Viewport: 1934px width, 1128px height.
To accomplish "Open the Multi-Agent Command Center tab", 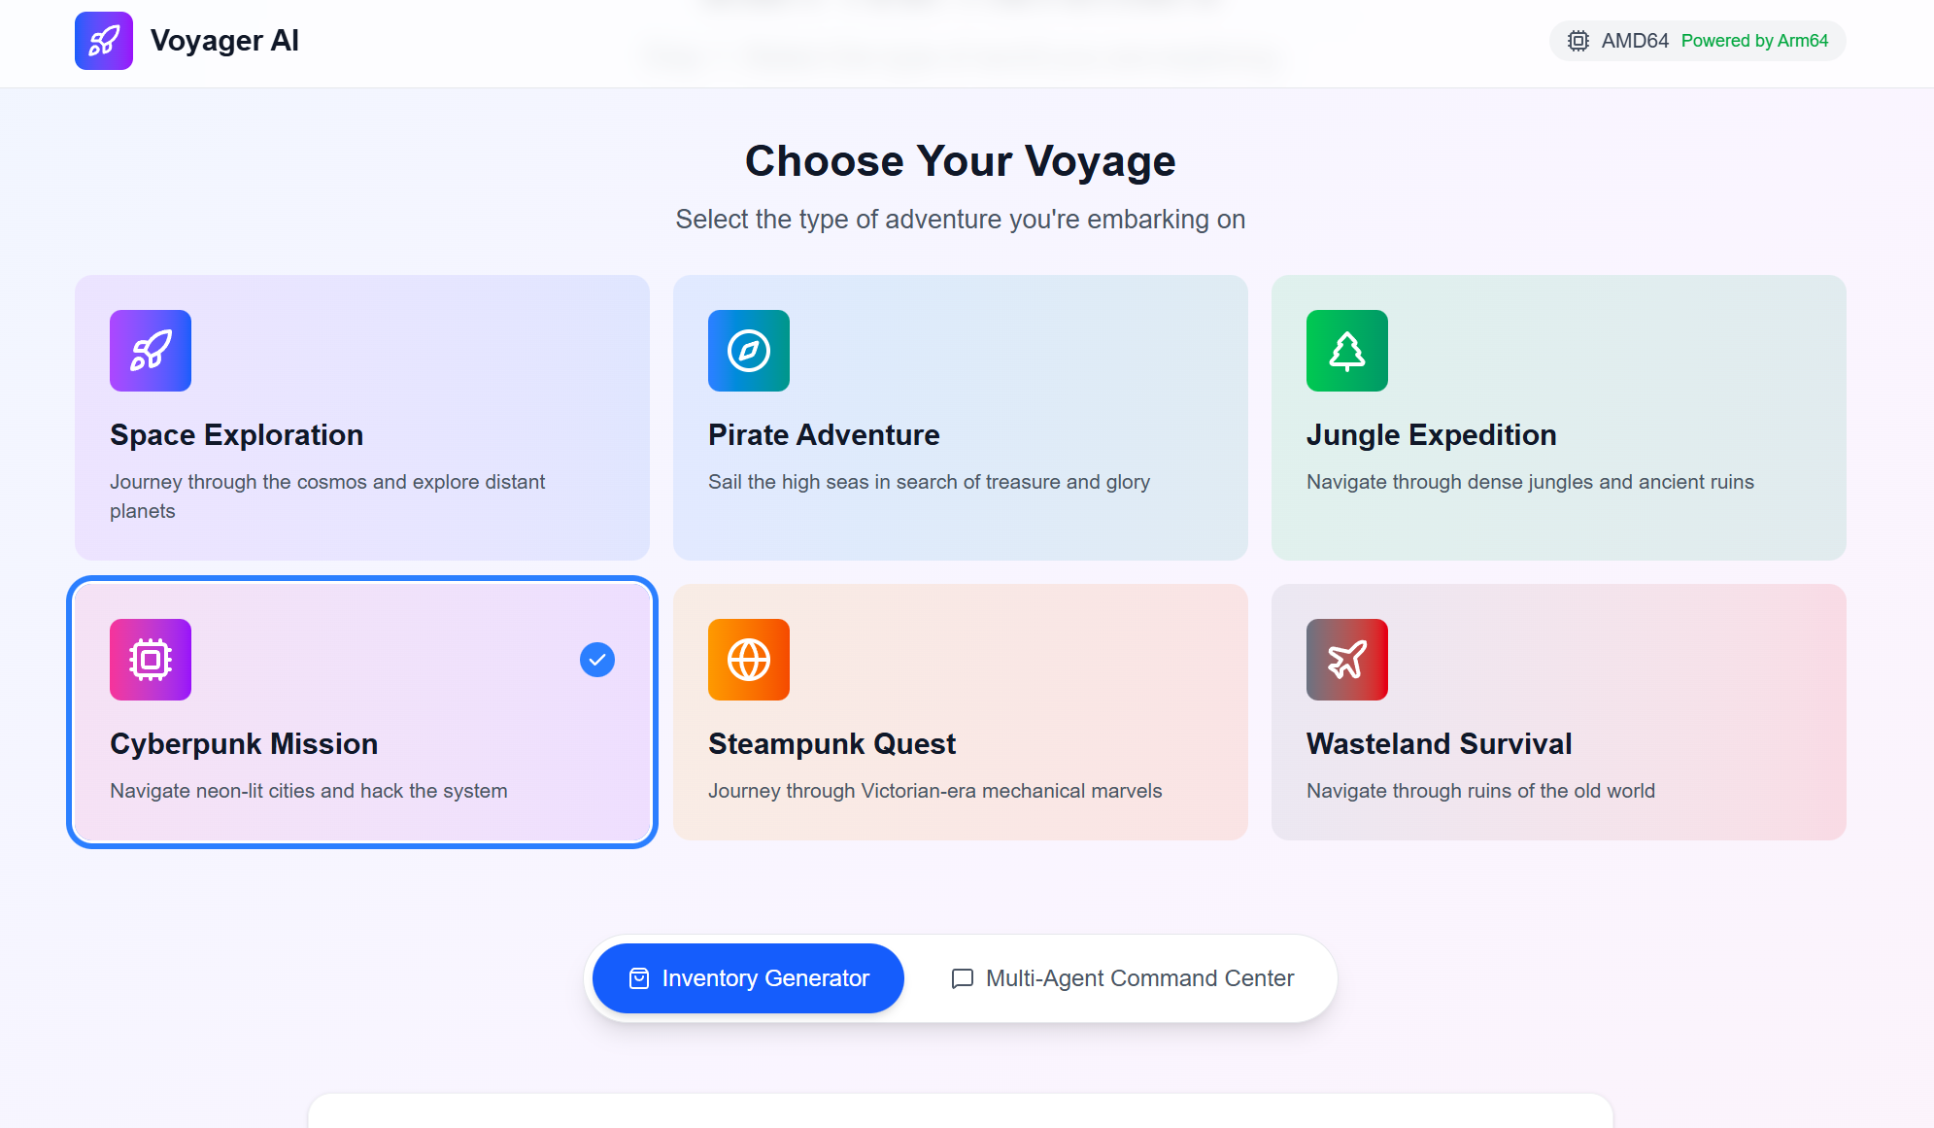I will [1122, 978].
